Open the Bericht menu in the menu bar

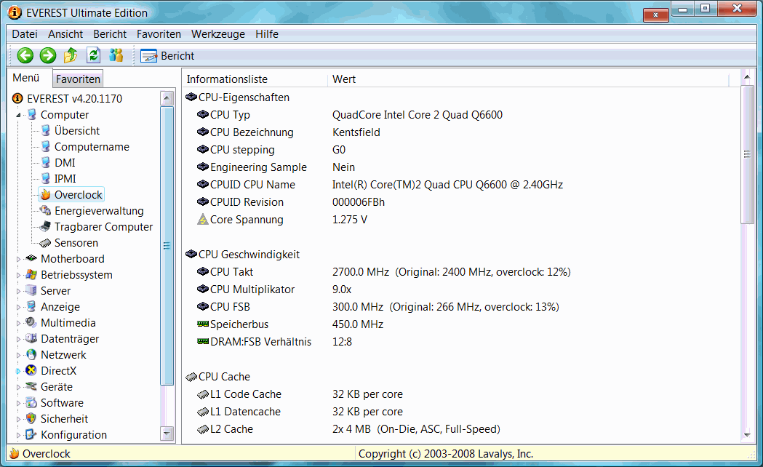[x=110, y=34]
